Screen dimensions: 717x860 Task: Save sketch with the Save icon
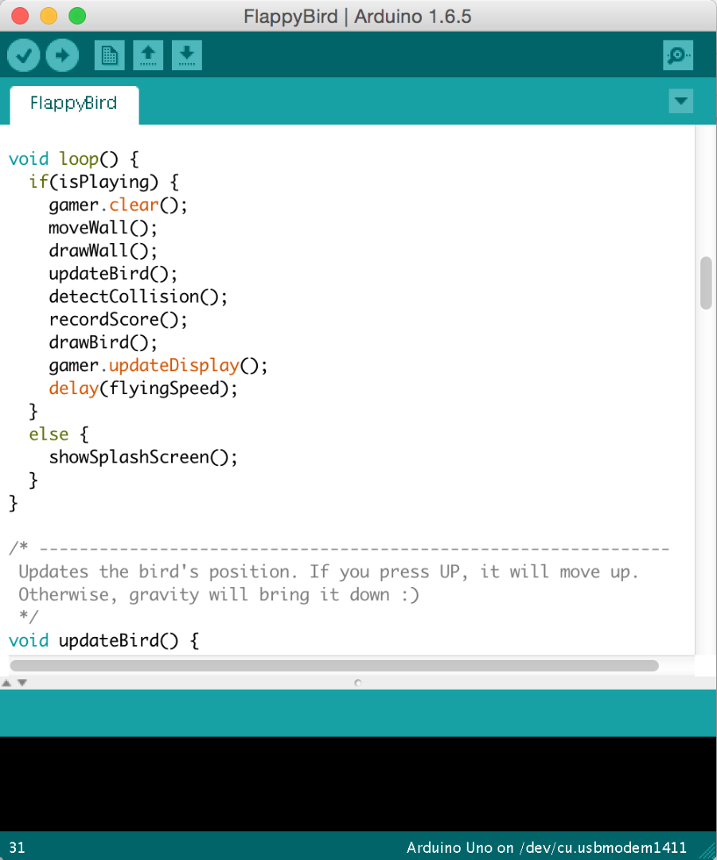187,55
